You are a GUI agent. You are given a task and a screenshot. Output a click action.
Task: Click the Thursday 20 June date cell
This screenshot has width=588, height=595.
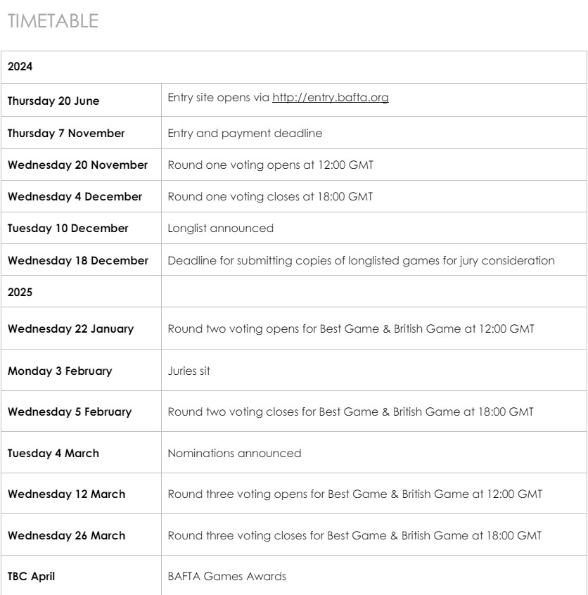[x=53, y=101]
